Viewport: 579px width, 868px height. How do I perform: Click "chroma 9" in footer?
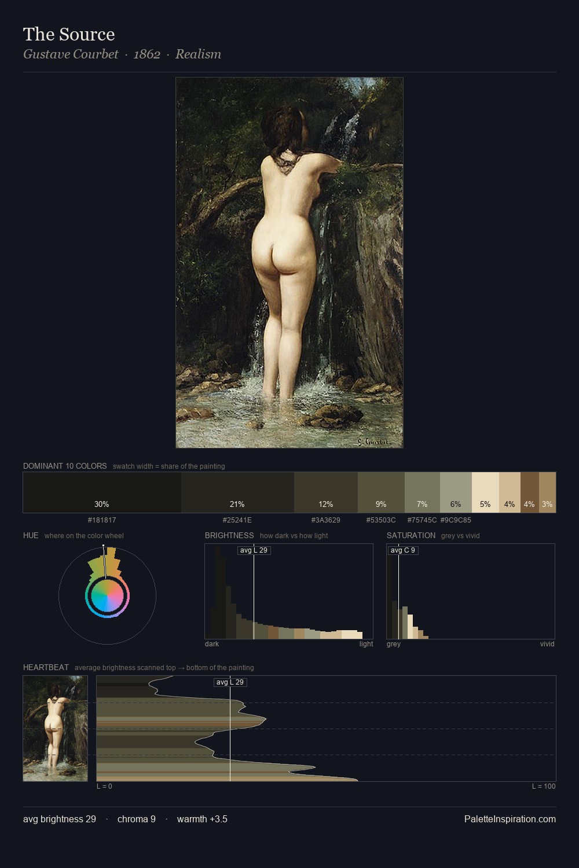[x=137, y=819]
